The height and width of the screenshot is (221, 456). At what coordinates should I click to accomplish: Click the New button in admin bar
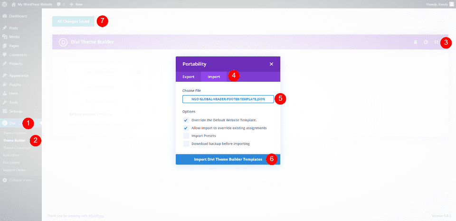click(76, 4)
